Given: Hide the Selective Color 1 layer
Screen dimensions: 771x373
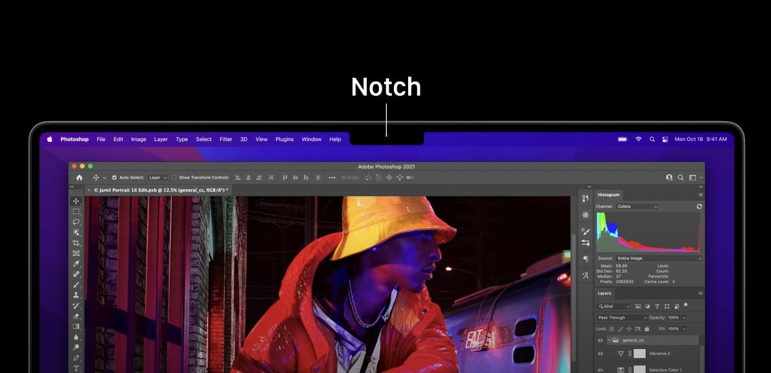Looking at the screenshot, I should click(x=601, y=370).
